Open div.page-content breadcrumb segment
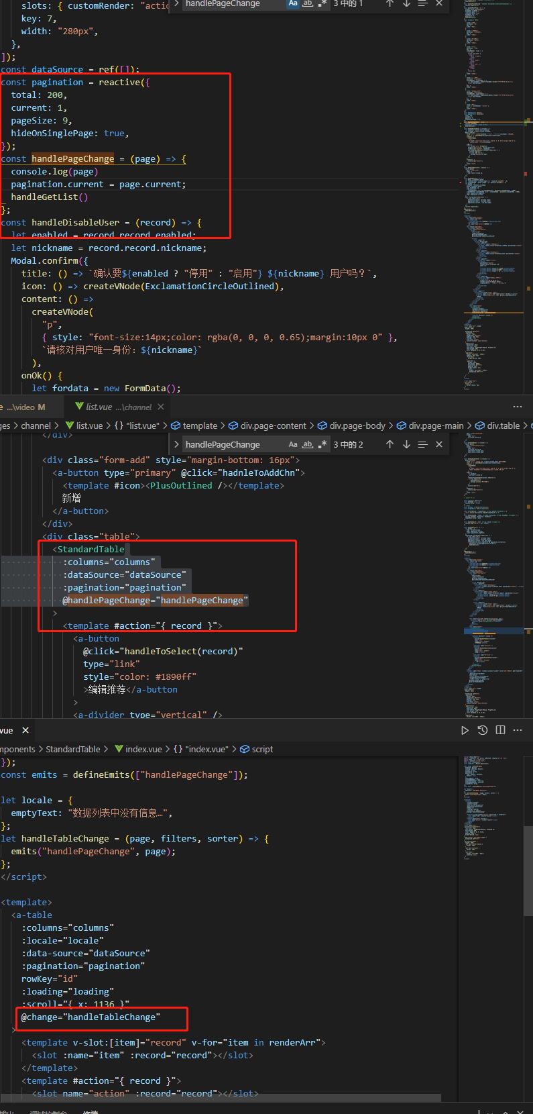 267,425
